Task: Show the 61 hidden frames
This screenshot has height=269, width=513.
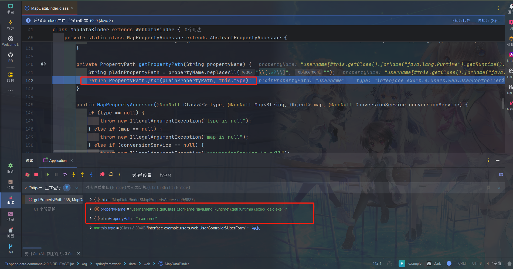Action: point(45,209)
